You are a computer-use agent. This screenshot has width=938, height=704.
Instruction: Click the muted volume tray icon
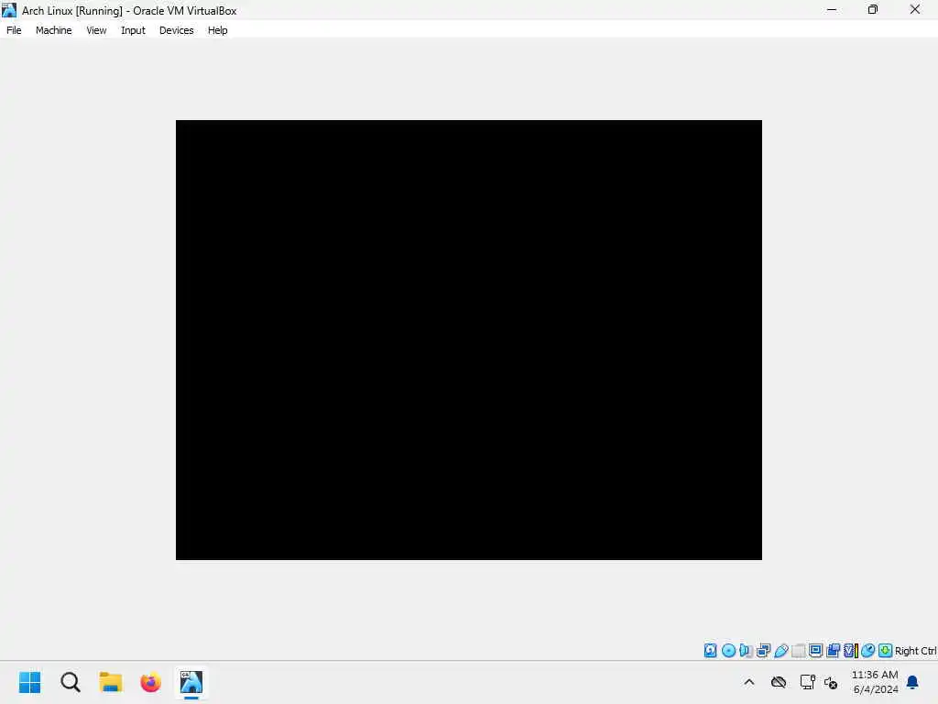831,682
